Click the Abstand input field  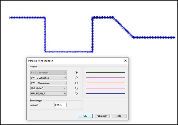[61, 105]
